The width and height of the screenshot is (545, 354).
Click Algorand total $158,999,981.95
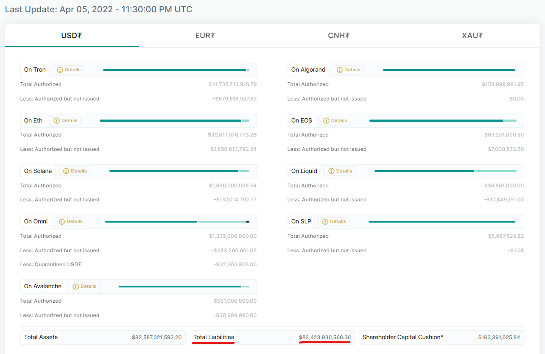[503, 84]
